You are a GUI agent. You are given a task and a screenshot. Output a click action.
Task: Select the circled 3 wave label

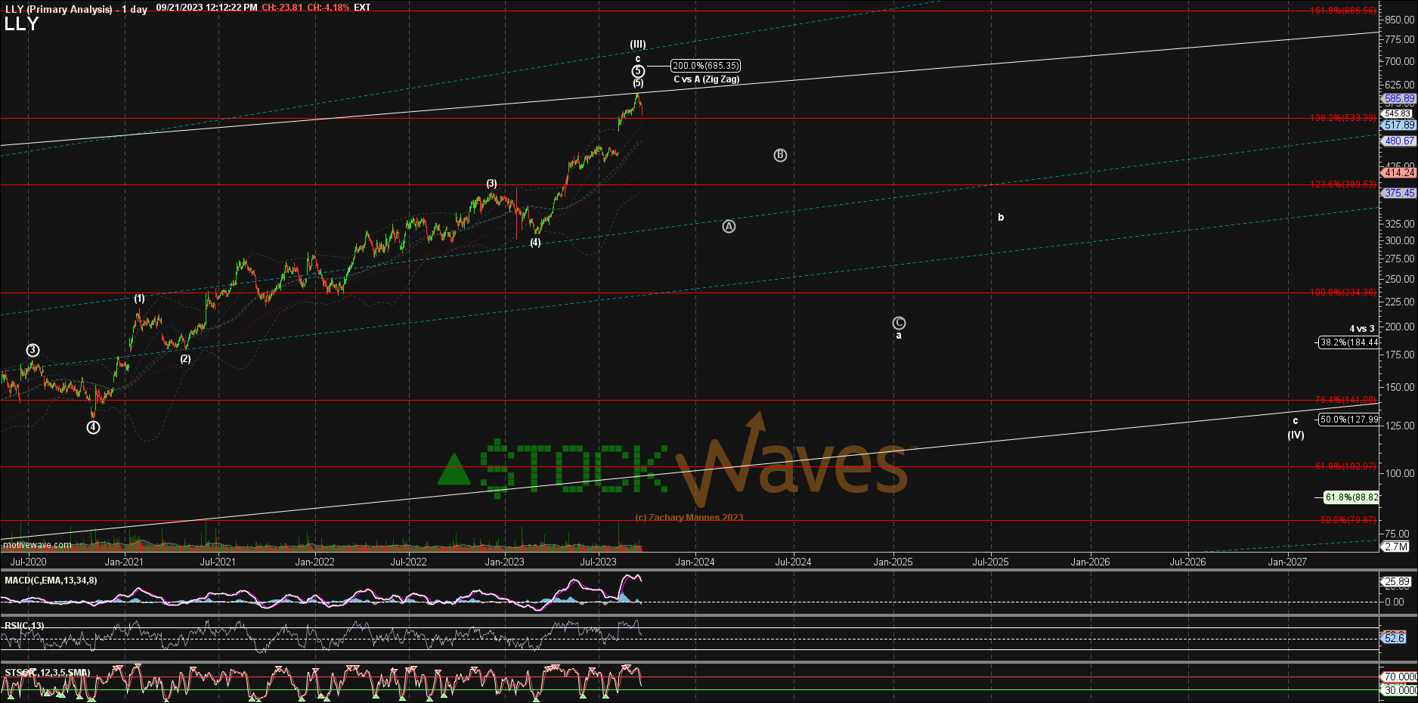[x=33, y=350]
